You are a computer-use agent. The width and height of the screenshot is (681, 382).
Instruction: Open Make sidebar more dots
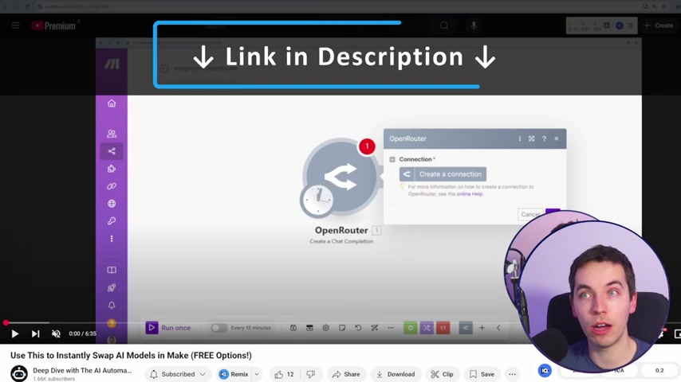point(112,239)
